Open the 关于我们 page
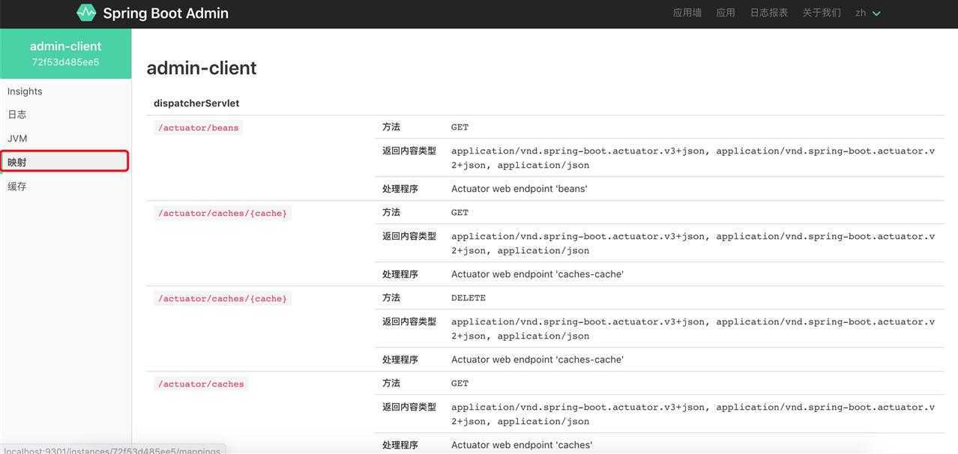The height and width of the screenshot is (454, 958). point(822,13)
